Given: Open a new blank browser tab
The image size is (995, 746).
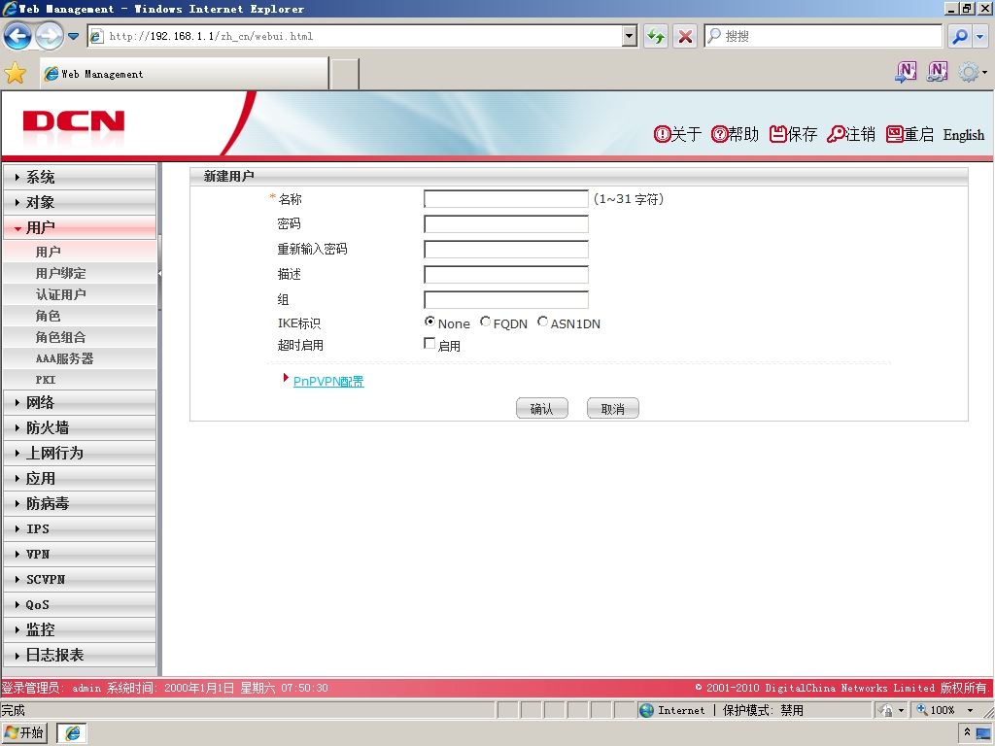Looking at the screenshot, I should pos(345,74).
